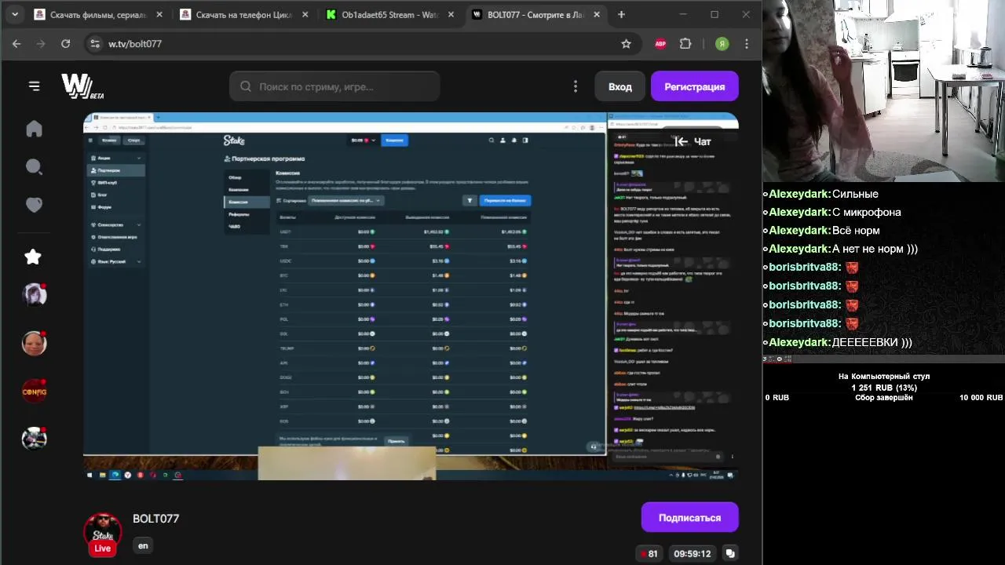
Task: Click the На Компьютерный стул goal title
Action: pos(884,377)
